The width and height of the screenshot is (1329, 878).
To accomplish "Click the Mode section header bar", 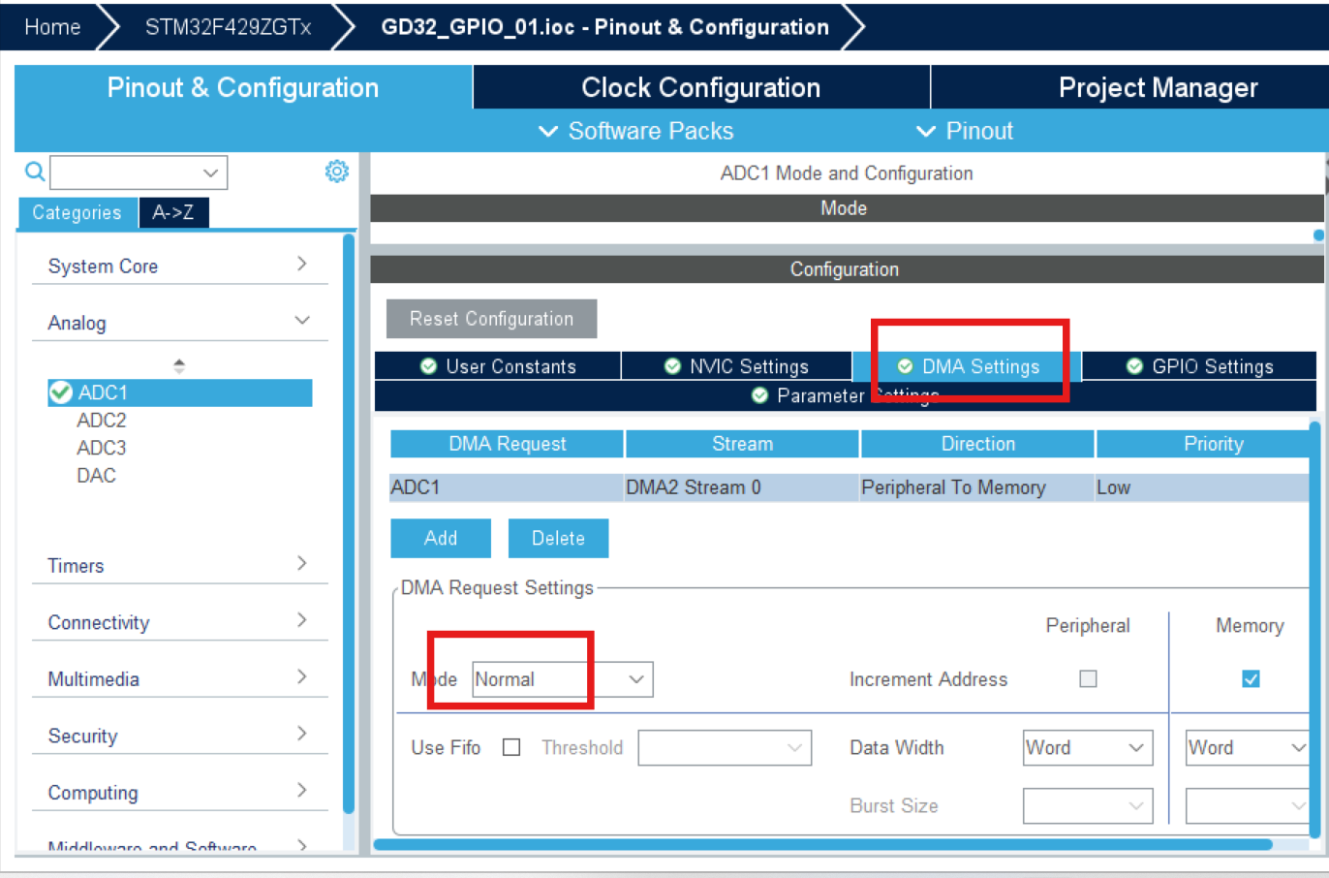I will click(x=847, y=208).
